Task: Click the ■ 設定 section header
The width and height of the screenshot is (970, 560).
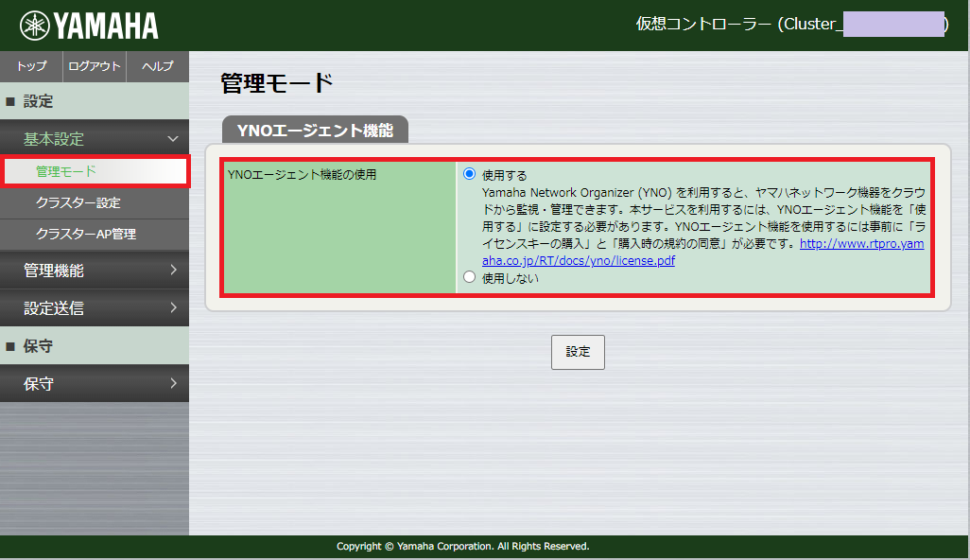Action: click(x=95, y=101)
